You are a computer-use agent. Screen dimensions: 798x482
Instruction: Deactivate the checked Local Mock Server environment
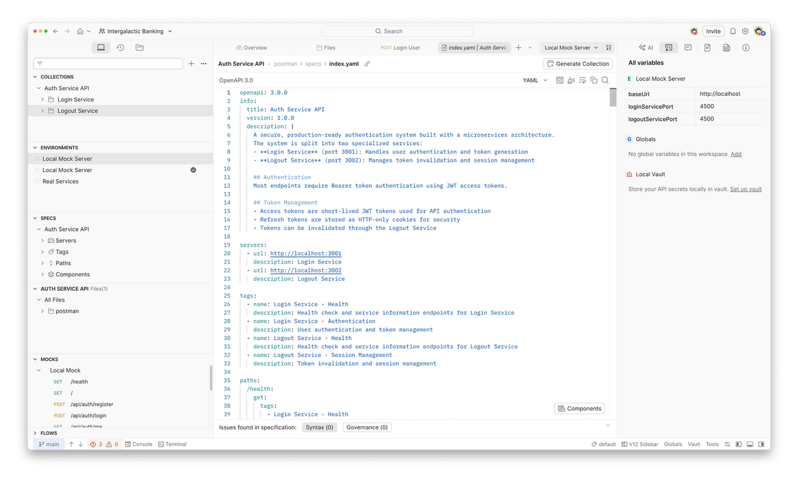click(x=193, y=170)
